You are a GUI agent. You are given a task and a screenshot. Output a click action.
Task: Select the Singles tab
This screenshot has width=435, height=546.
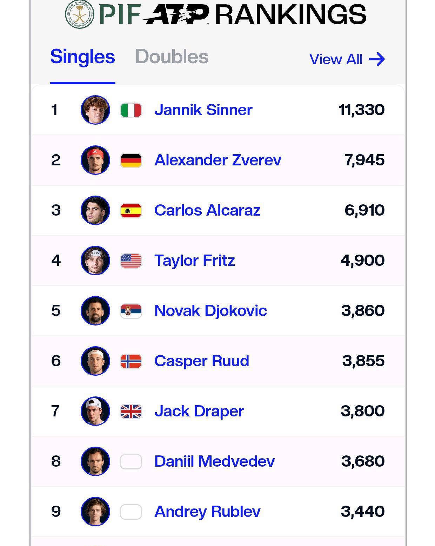point(82,57)
